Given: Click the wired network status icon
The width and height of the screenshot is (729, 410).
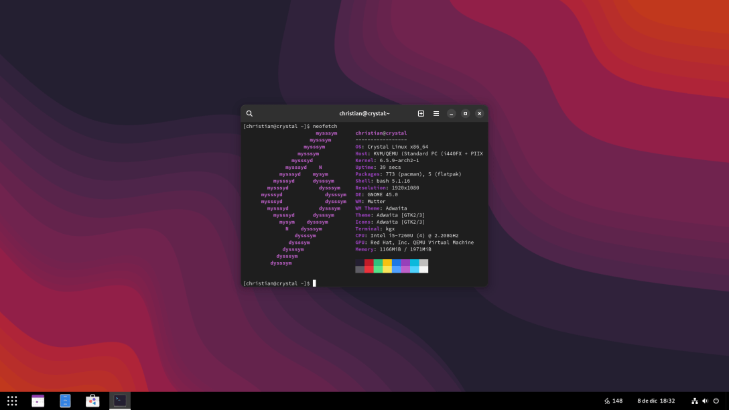Looking at the screenshot, I should (695, 401).
